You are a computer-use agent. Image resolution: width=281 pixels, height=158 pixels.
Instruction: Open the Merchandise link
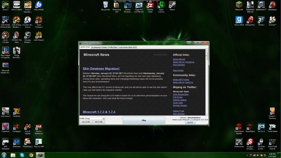pyautogui.click(x=179, y=65)
